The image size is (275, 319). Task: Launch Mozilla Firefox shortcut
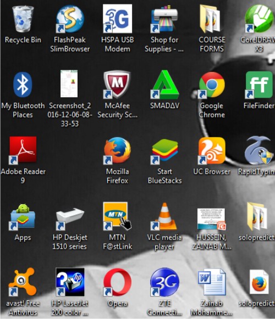click(117, 150)
